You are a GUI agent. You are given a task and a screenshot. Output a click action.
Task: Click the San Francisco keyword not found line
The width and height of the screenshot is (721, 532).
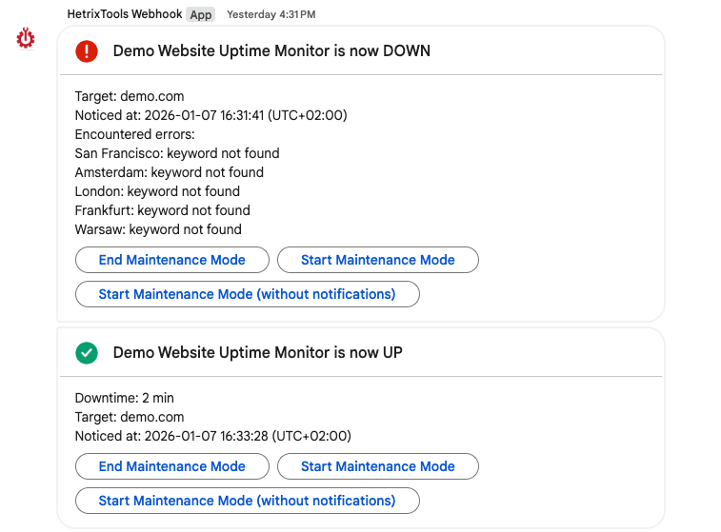(177, 153)
